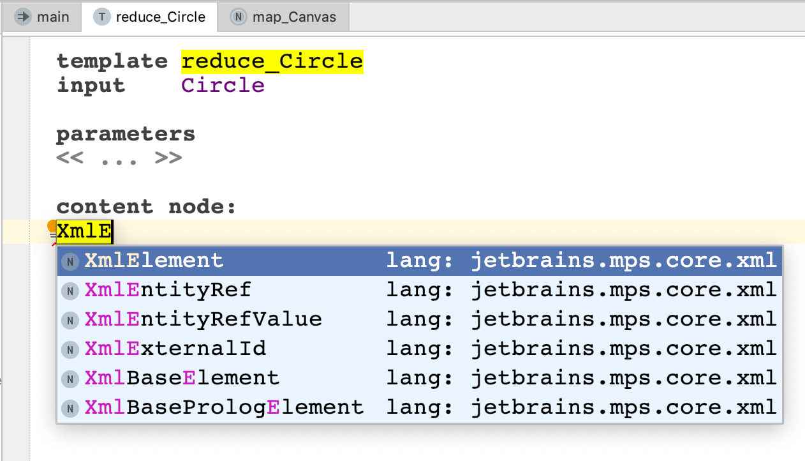Click the N icon beside XmlBasePrologElement
Viewport: 805px width, 461px height.
pos(70,408)
